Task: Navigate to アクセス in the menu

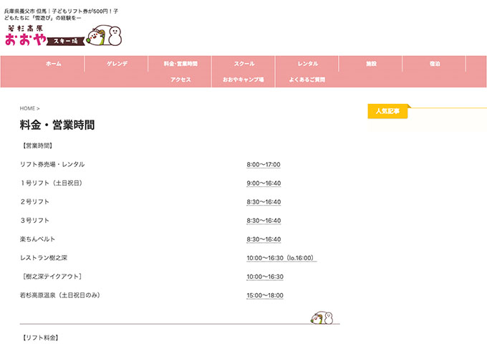Action: point(180,80)
